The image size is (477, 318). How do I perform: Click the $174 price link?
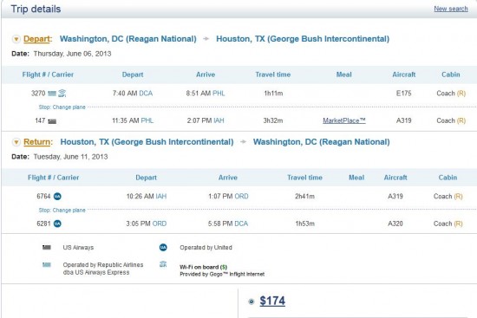272,301
